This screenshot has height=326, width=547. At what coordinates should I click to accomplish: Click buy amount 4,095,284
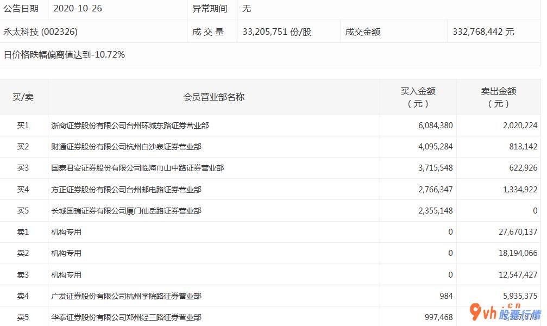(435, 147)
